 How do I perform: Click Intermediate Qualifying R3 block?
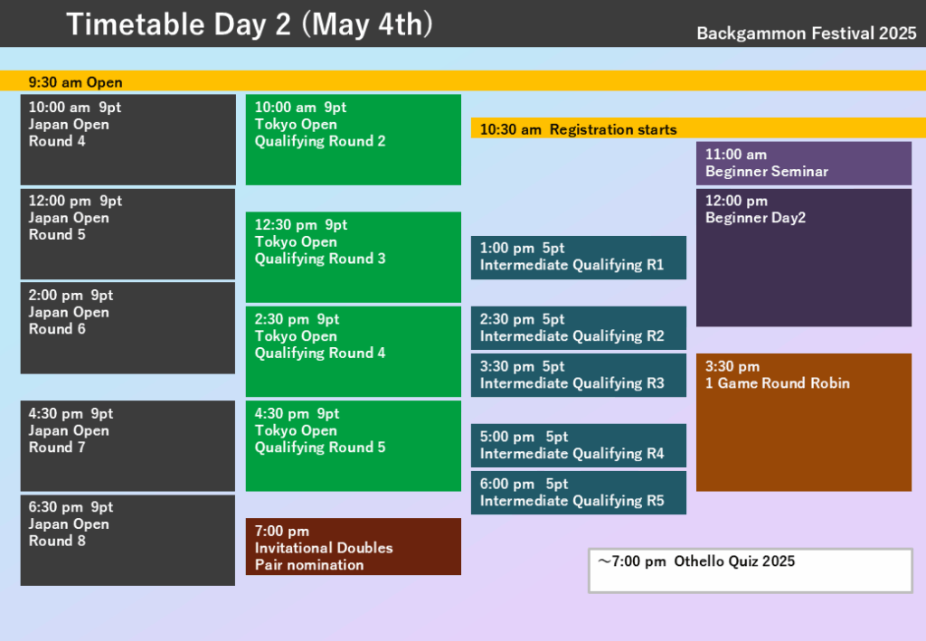[578, 375]
